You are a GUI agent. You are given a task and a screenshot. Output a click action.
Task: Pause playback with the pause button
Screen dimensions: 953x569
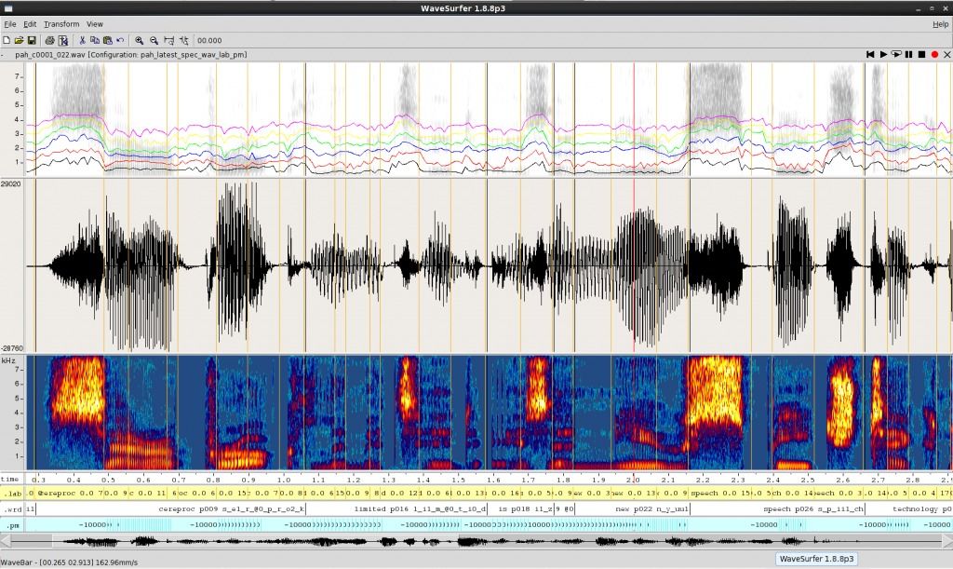point(908,55)
